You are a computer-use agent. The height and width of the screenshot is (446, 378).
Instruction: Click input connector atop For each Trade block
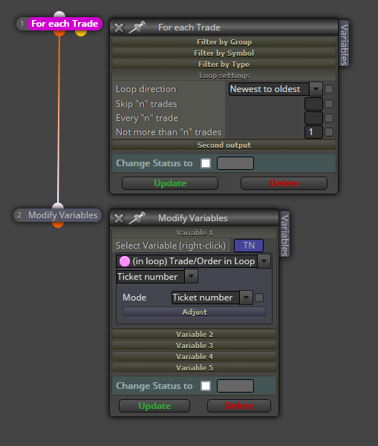pyautogui.click(x=59, y=14)
